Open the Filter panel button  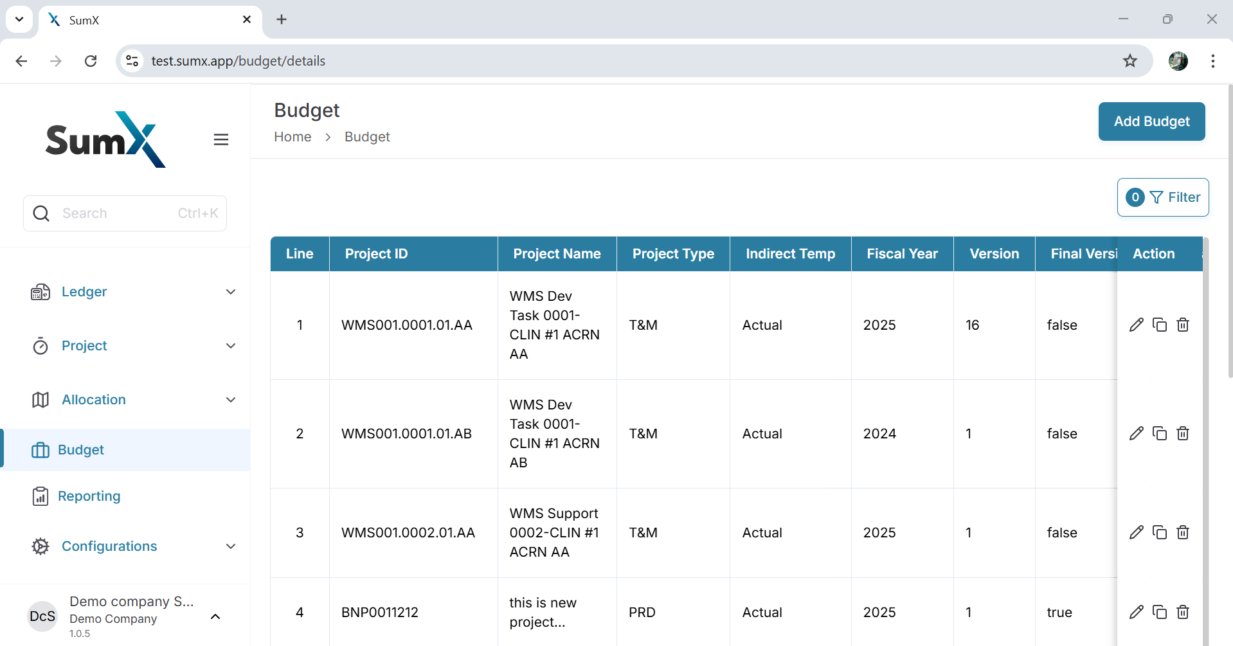coord(1163,197)
